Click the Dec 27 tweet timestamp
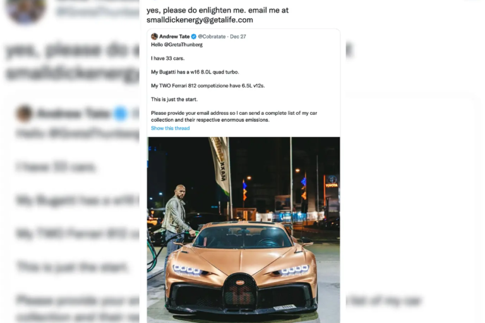 tap(238, 37)
